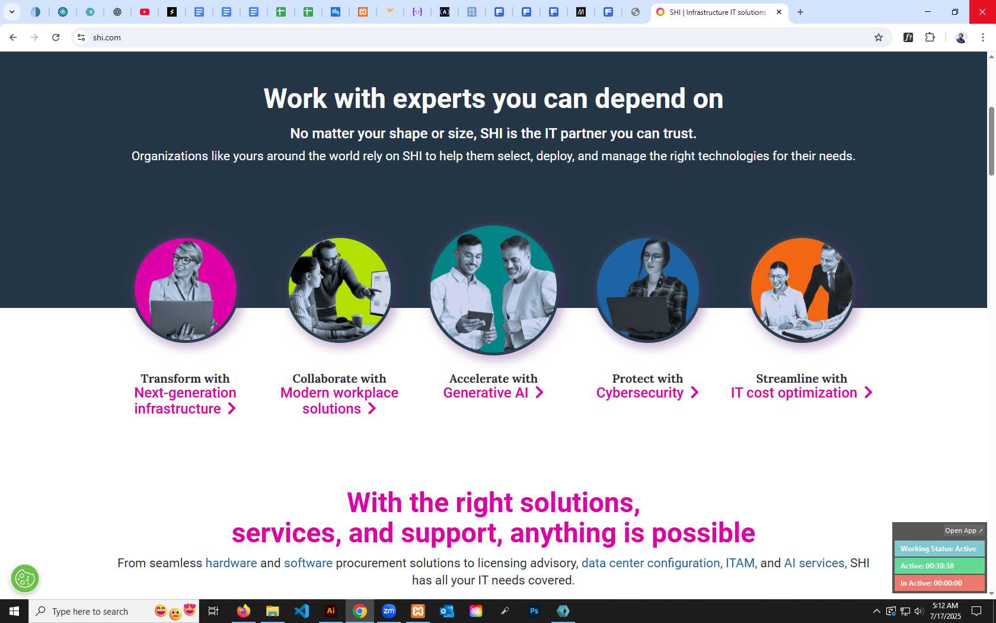This screenshot has height=623, width=996.
Task: Click the red In Active 00:00:00 timer
Action: [x=939, y=583]
